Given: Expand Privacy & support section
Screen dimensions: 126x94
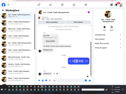Looking at the screenshot, I should pyautogui.click(x=108, y=48).
